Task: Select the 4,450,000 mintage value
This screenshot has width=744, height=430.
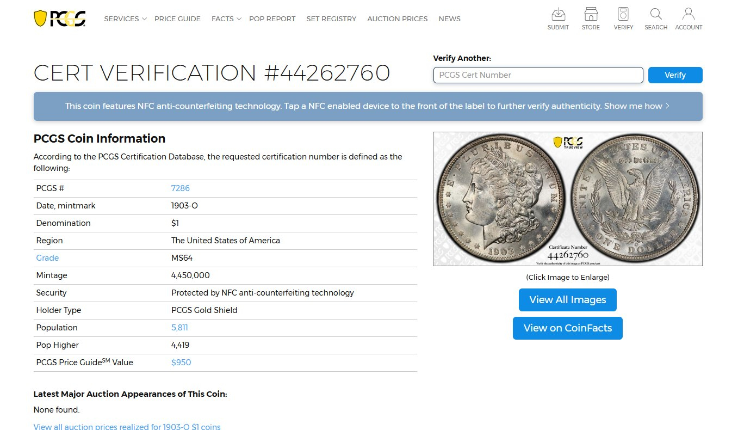Action: (190, 275)
